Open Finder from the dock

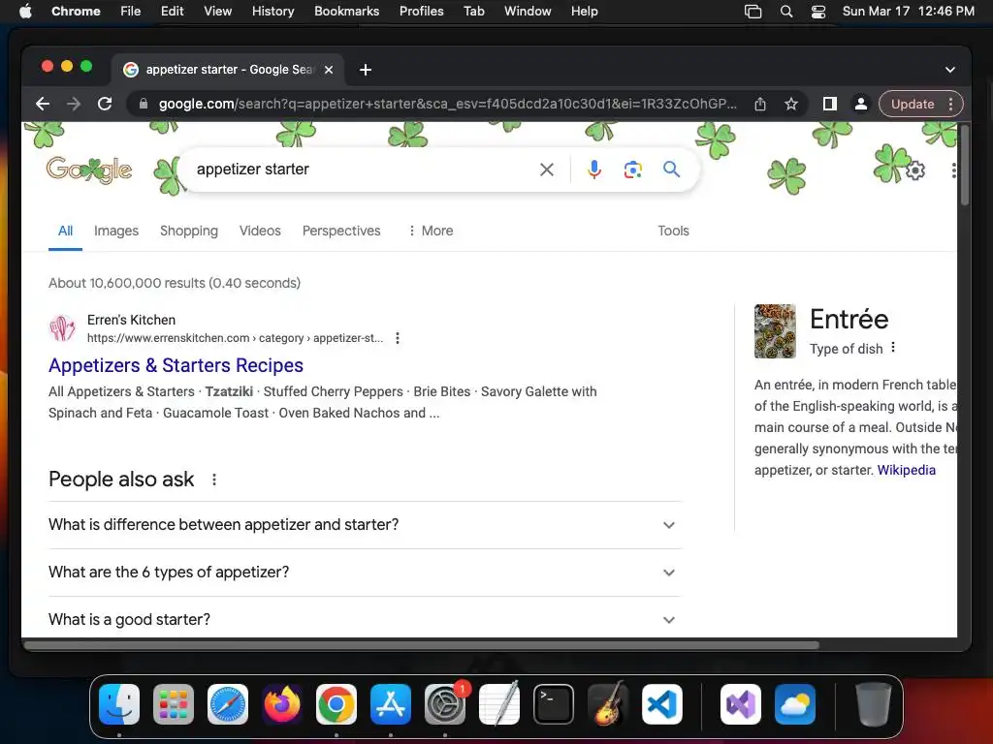(x=119, y=704)
